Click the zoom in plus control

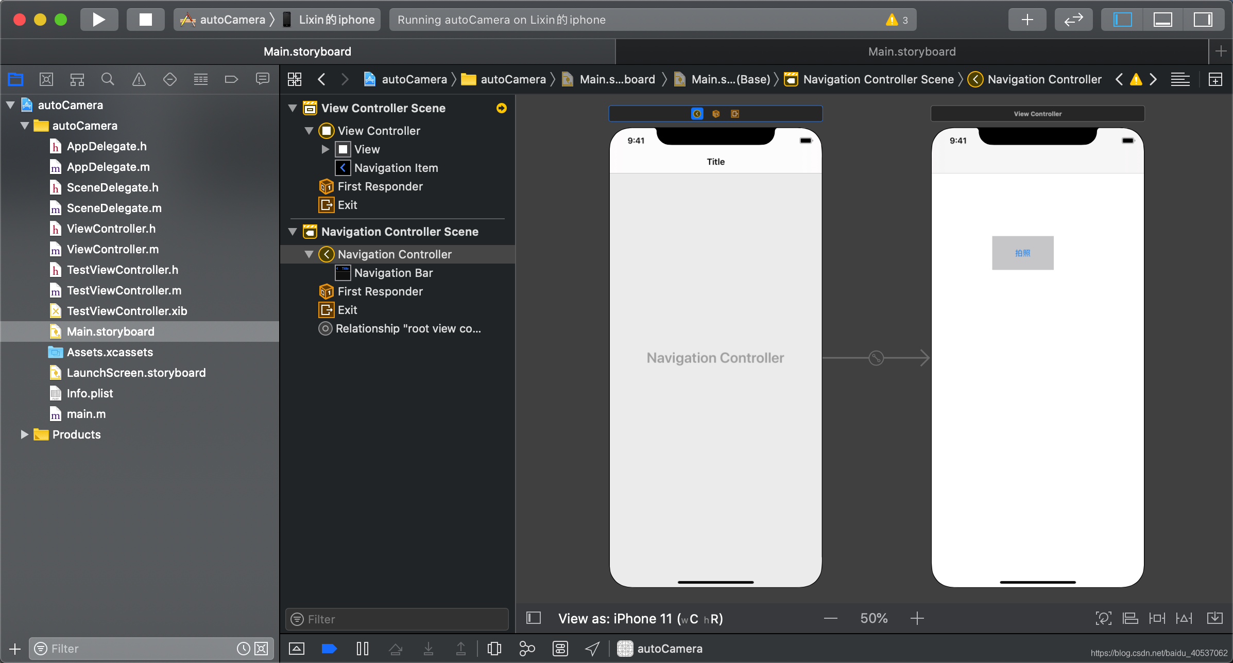click(917, 618)
